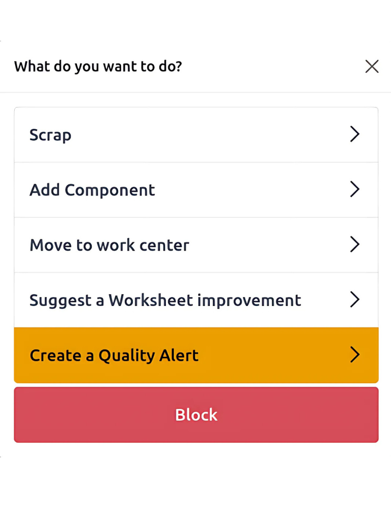
Task: Click the chevron arrow beside Scrap
Action: tap(355, 135)
